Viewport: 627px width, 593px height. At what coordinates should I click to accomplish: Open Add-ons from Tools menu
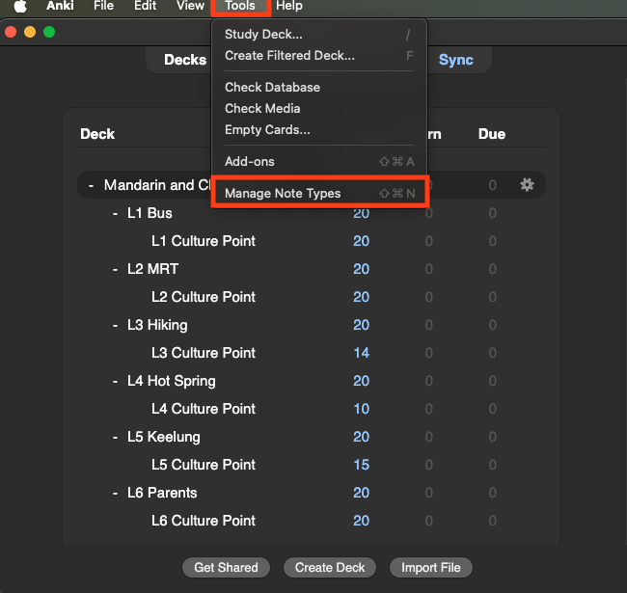[250, 161]
